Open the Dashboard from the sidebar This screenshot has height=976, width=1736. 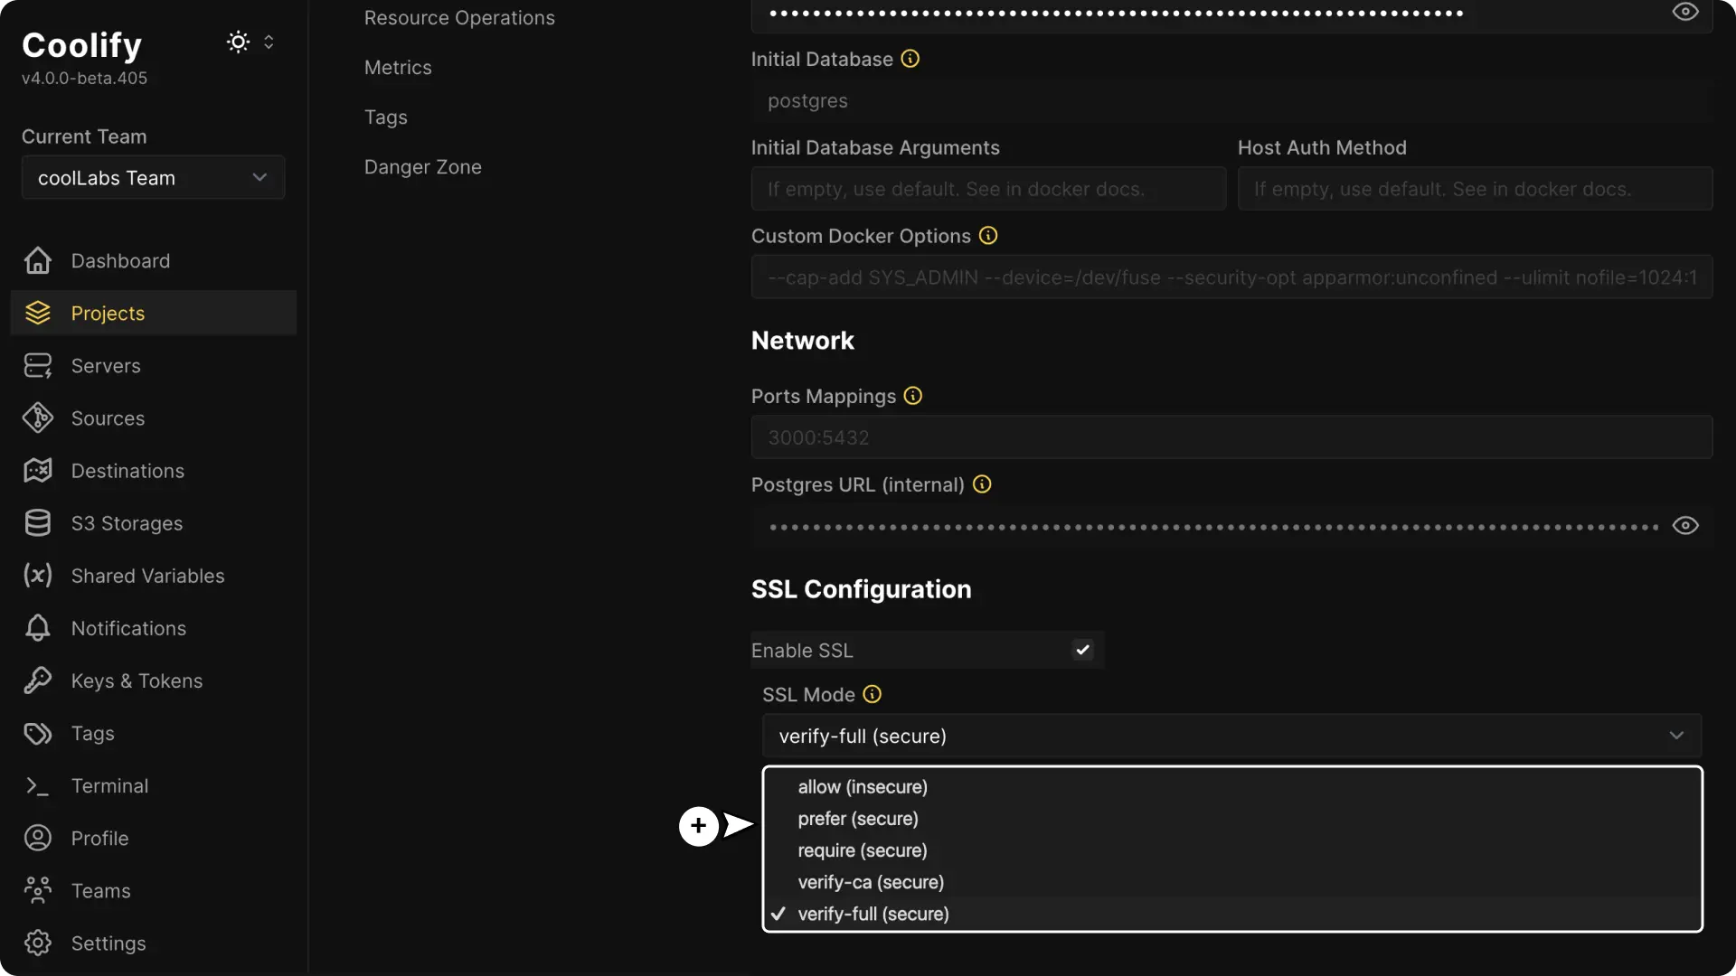(x=120, y=261)
